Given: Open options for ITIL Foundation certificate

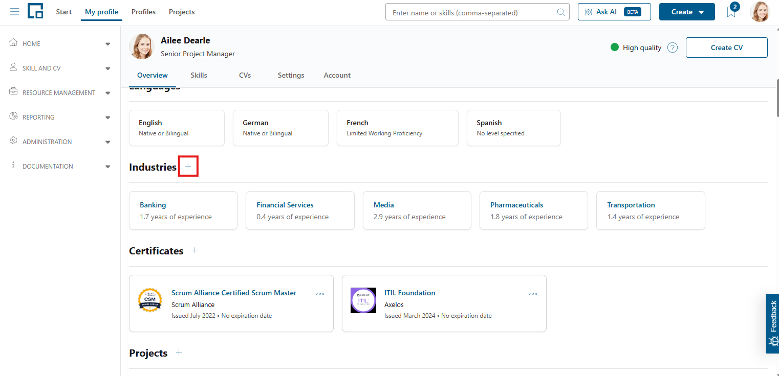Looking at the screenshot, I should [533, 294].
